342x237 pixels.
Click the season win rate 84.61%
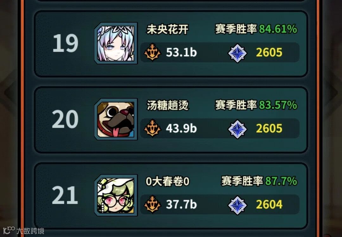click(278, 29)
